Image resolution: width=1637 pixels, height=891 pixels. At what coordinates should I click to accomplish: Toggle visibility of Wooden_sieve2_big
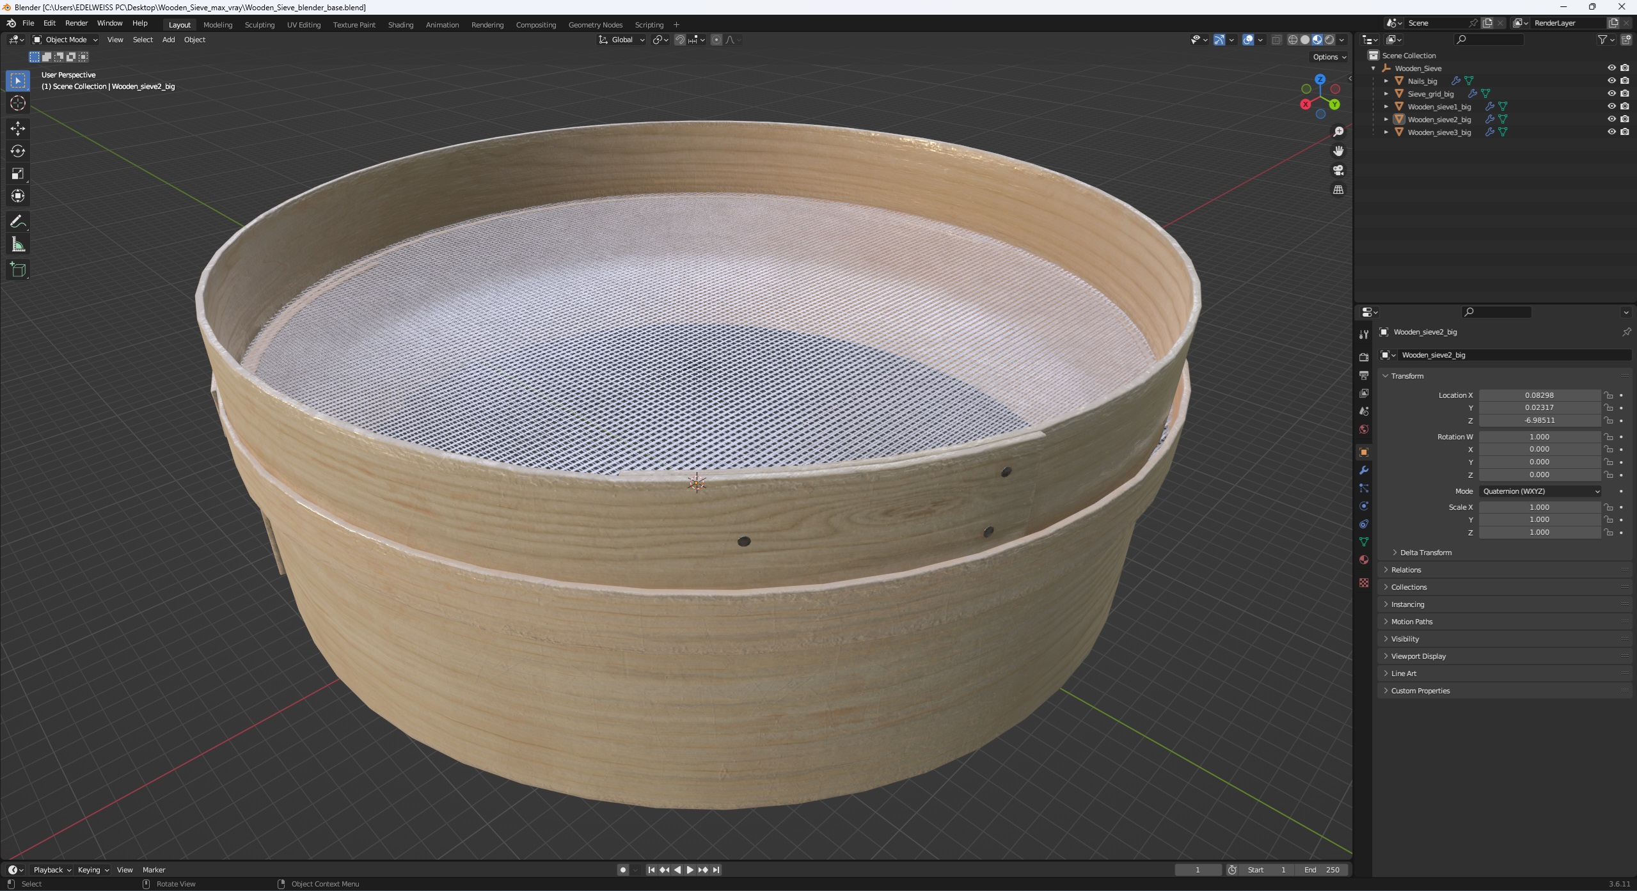tap(1611, 118)
